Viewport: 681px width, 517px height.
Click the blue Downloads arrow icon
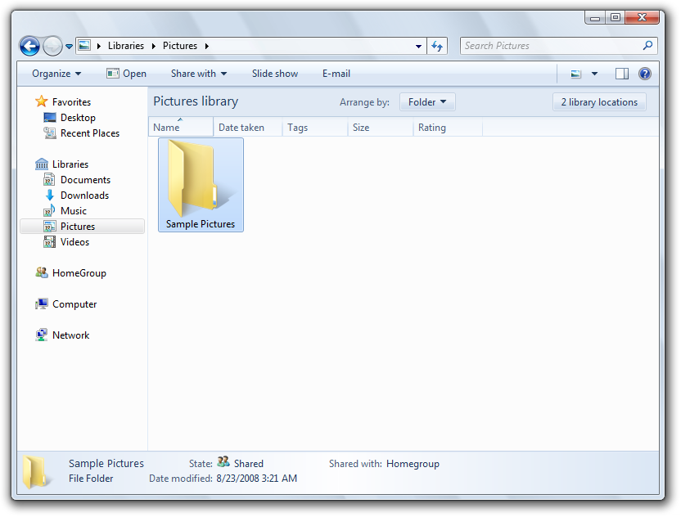(49, 196)
